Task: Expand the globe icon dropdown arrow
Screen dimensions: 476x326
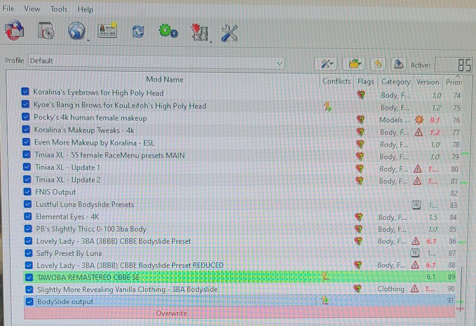Action: 88,40
